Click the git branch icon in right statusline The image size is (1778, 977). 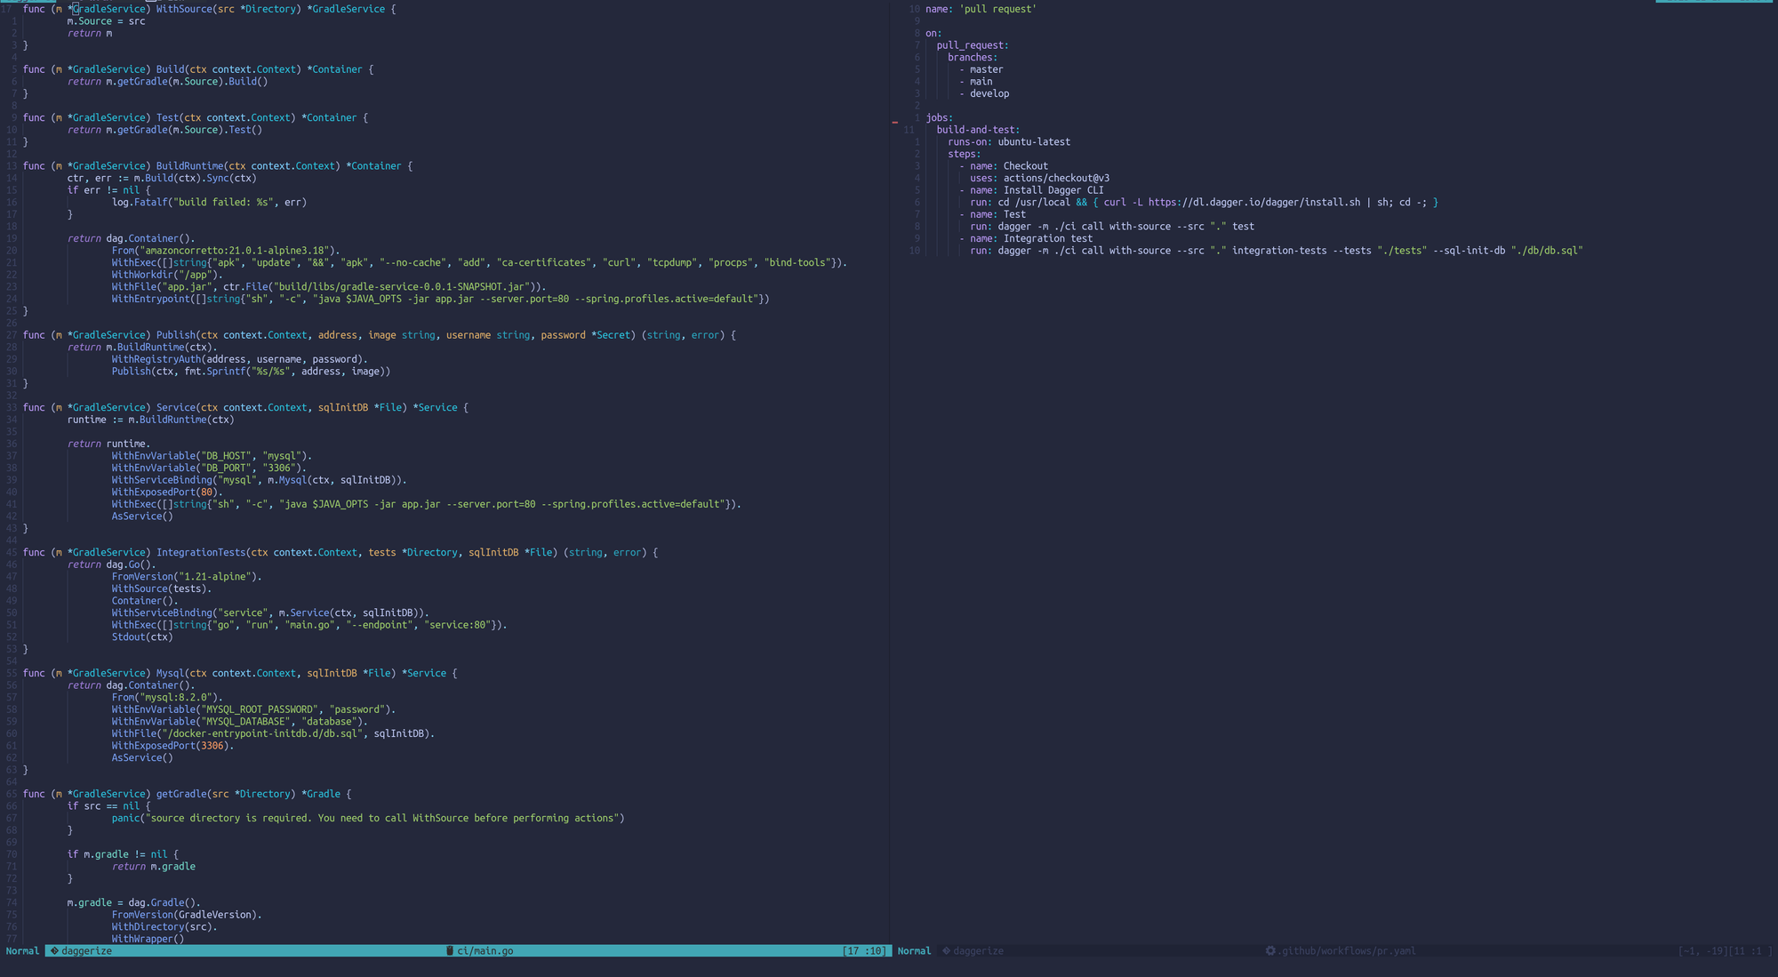pyautogui.click(x=947, y=950)
